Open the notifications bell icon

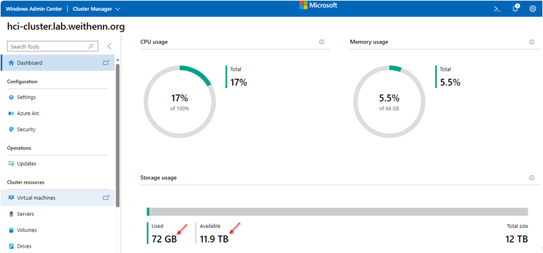click(515, 8)
